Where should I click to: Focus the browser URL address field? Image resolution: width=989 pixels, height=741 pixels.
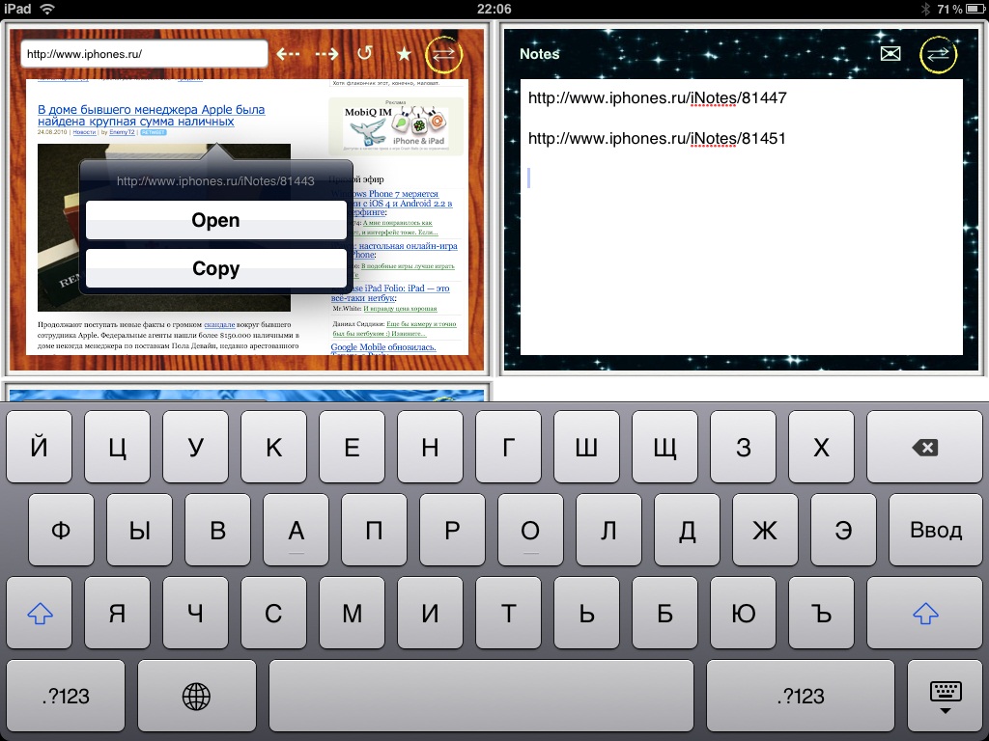coord(144,54)
